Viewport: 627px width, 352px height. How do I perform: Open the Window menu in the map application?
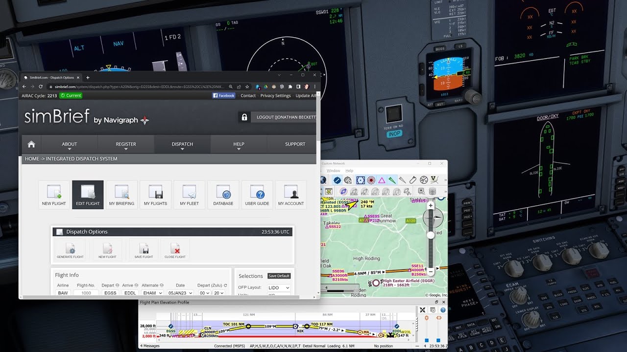tap(334, 171)
